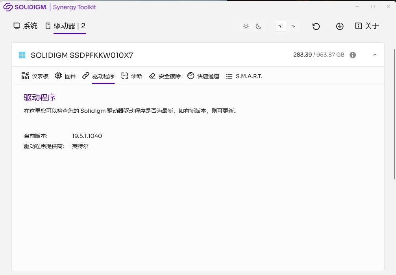Enable light theme with the sun icon

[x=246, y=26]
